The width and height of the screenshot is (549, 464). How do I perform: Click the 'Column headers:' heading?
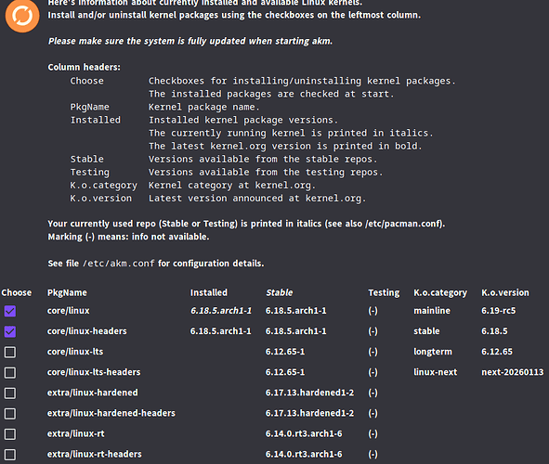tap(84, 67)
